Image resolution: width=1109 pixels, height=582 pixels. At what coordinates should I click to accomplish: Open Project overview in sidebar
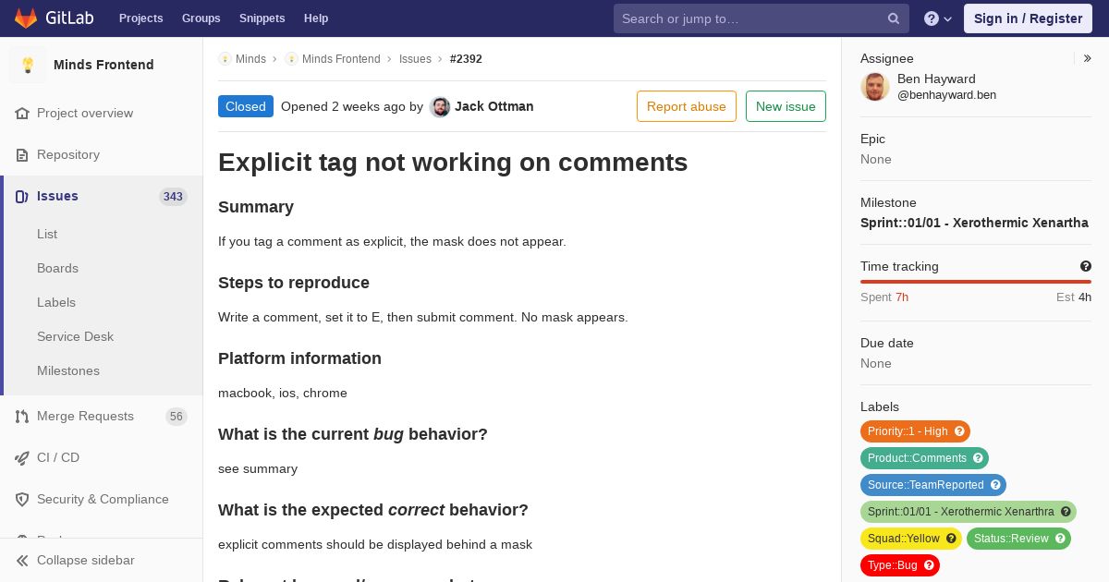(x=85, y=113)
